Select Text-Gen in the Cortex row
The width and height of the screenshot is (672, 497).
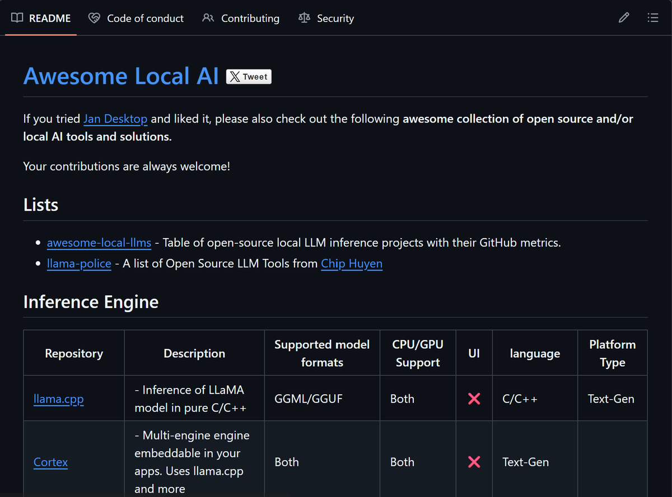pyautogui.click(x=526, y=462)
